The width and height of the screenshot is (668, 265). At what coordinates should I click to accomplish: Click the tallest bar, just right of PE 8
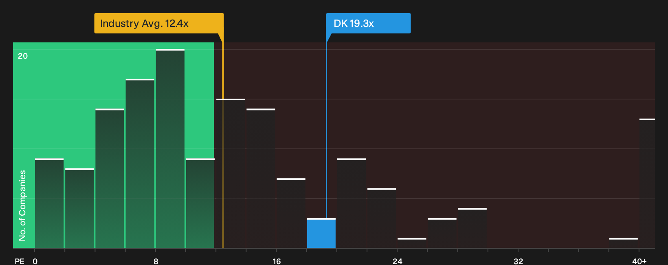click(x=170, y=148)
